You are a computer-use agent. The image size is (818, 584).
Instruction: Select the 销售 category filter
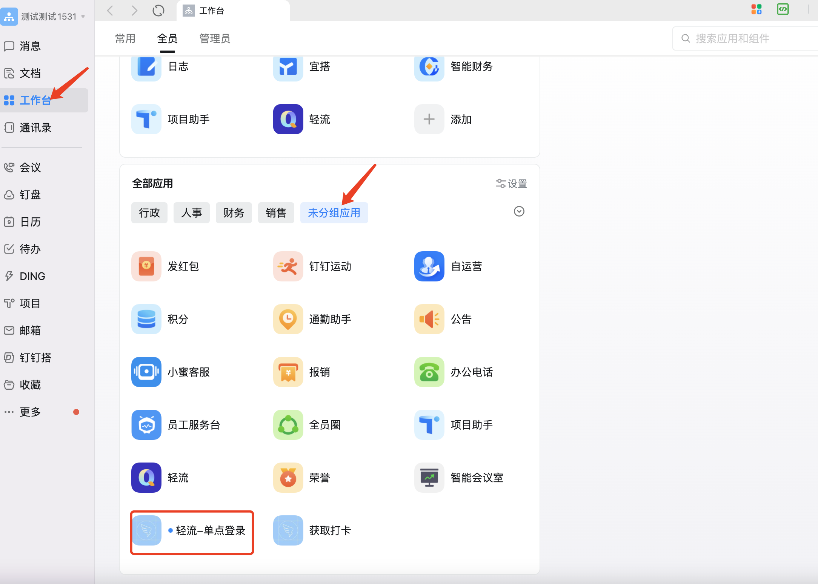[x=276, y=213]
